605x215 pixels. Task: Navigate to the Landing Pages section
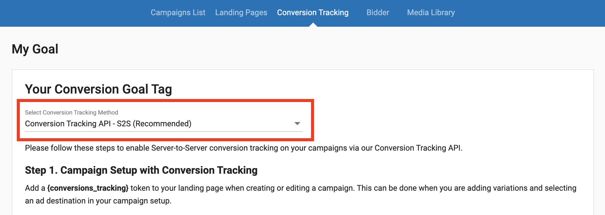click(x=241, y=13)
